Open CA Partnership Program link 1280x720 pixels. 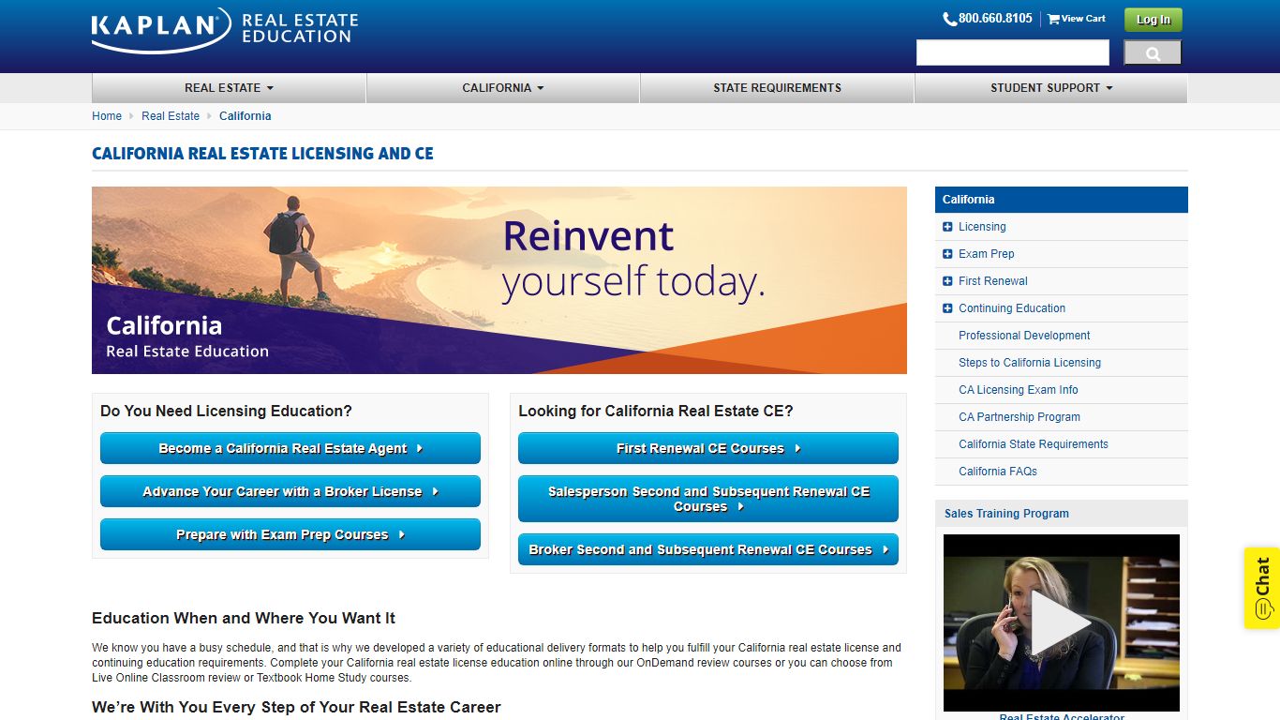(1020, 417)
